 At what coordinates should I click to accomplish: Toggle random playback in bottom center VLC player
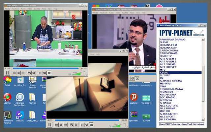pos(92,125)
